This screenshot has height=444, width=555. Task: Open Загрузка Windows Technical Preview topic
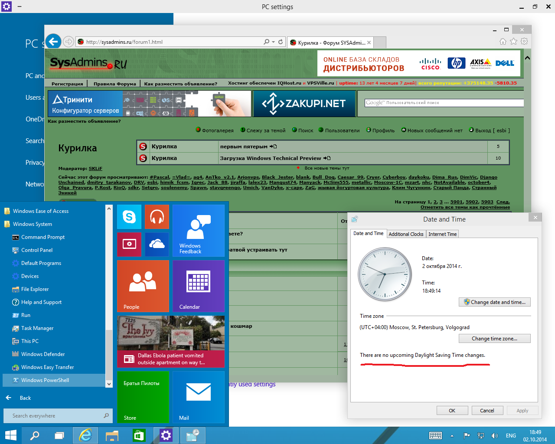pyautogui.click(x=271, y=158)
